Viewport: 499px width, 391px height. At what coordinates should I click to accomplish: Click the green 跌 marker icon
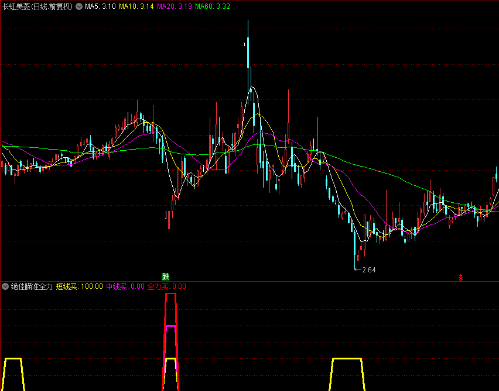(166, 276)
